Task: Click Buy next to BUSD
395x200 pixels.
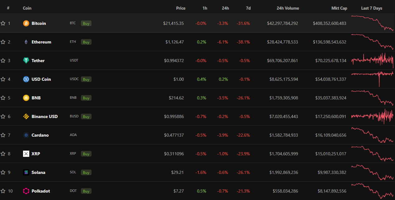Action: (x=86, y=116)
